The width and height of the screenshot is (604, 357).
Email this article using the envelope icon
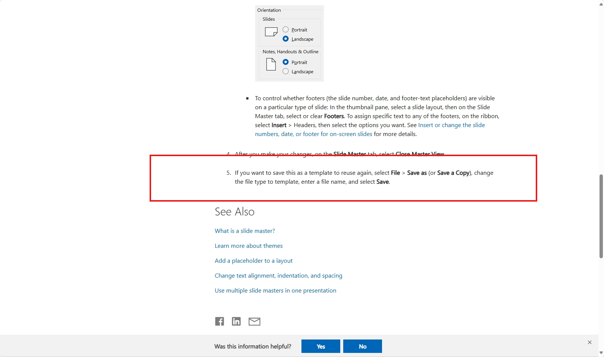click(254, 321)
